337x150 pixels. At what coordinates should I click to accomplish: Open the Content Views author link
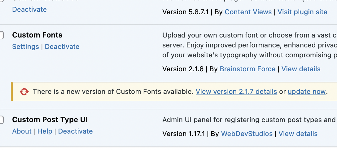pos(248,12)
